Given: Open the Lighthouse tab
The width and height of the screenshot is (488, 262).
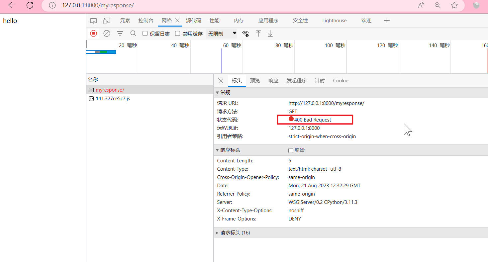Looking at the screenshot, I should [335, 21].
